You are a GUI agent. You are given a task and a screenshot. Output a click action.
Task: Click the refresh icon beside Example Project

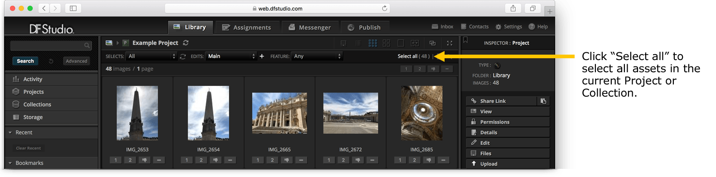pos(186,43)
